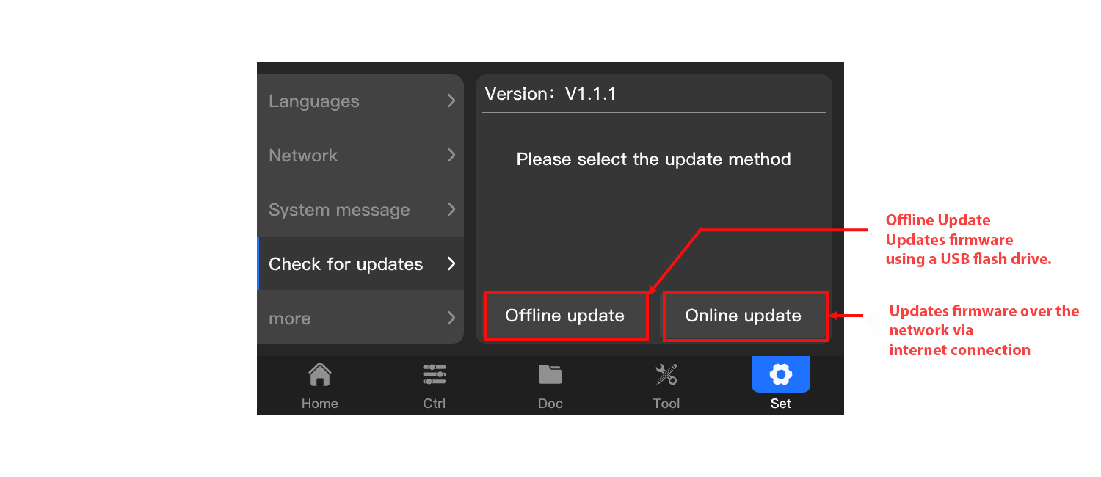1101x477 pixels.
Task: Expand the System message arrow
Action: click(x=451, y=210)
